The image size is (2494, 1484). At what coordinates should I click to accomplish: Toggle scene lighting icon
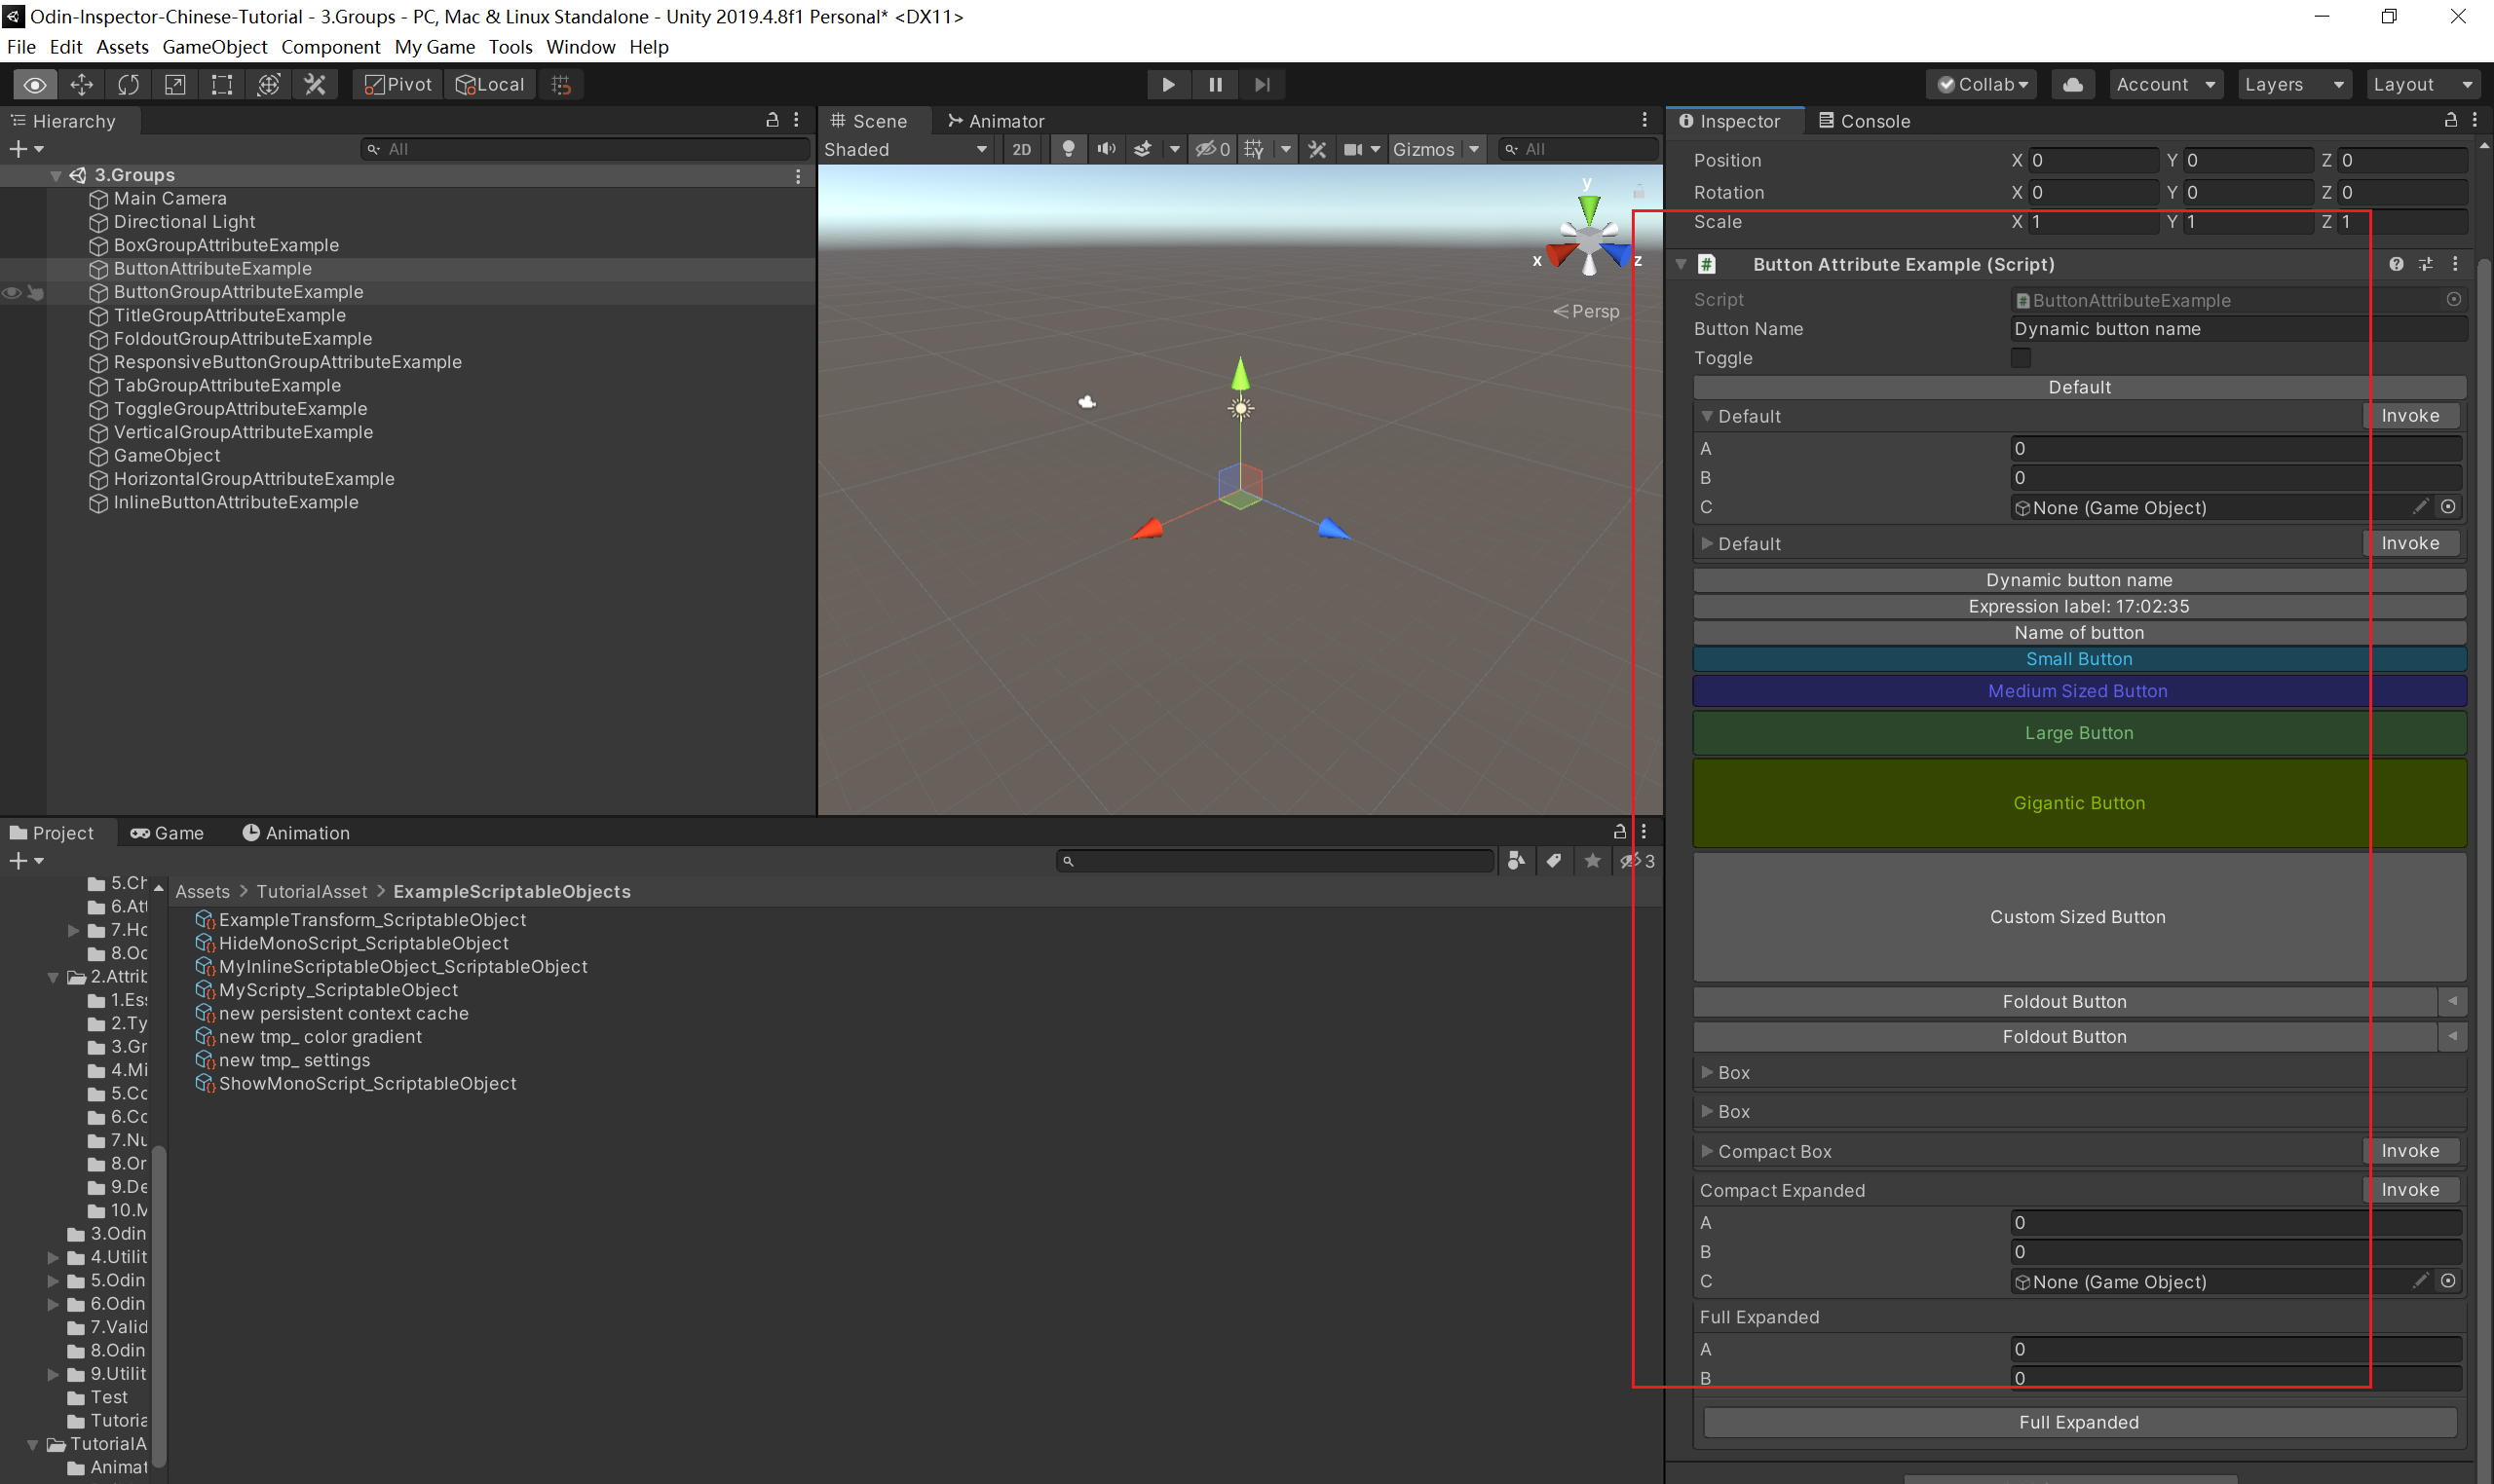tap(1069, 149)
